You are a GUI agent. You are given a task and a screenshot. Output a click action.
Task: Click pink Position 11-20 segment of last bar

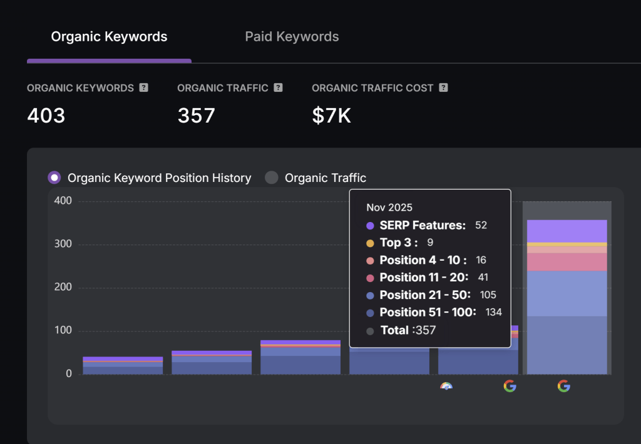point(567,262)
